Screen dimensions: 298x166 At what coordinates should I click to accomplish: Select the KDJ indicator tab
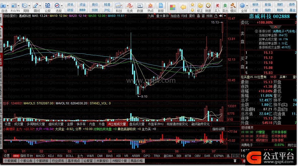click(x=51, y=156)
